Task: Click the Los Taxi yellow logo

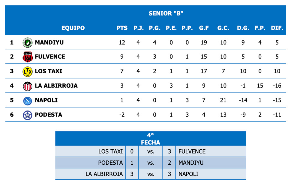Action: click(x=28, y=71)
